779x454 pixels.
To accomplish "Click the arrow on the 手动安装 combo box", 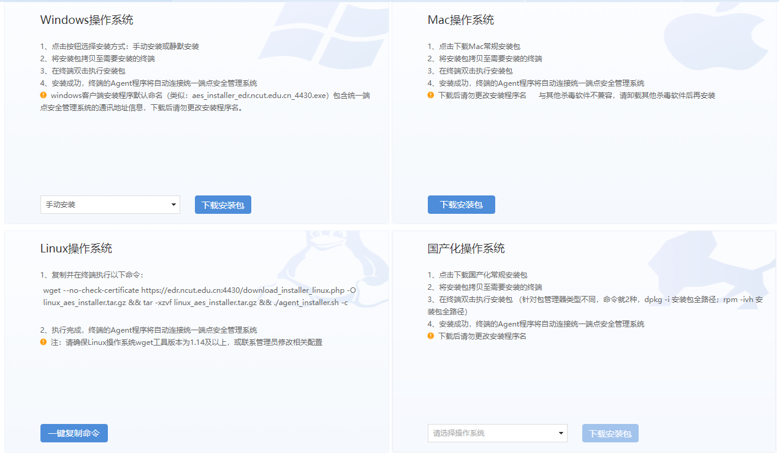I will pos(173,205).
